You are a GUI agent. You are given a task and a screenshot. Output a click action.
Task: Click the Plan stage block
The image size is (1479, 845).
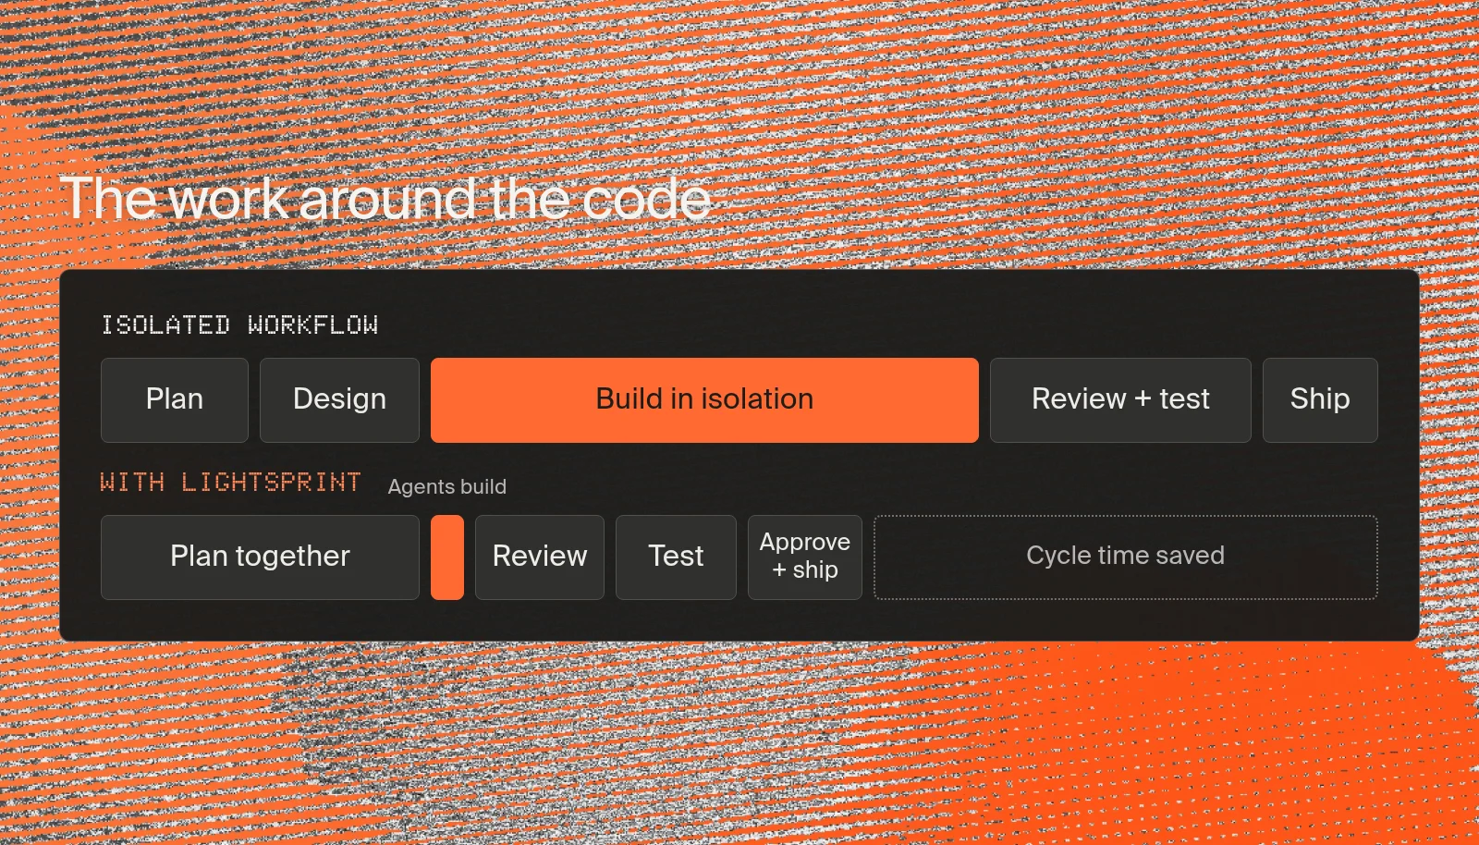(175, 400)
